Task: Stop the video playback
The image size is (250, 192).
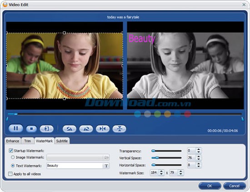Action: (x=31, y=129)
